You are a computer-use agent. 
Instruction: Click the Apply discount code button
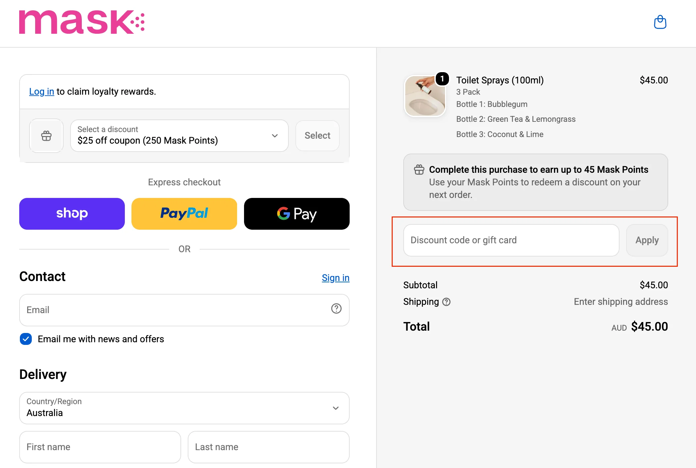647,240
